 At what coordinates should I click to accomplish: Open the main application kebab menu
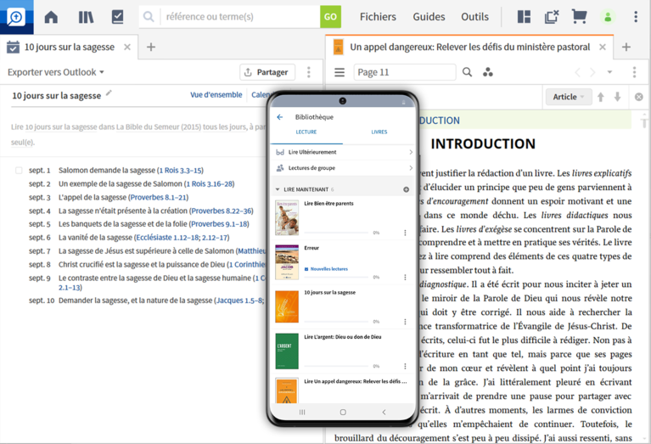[636, 17]
